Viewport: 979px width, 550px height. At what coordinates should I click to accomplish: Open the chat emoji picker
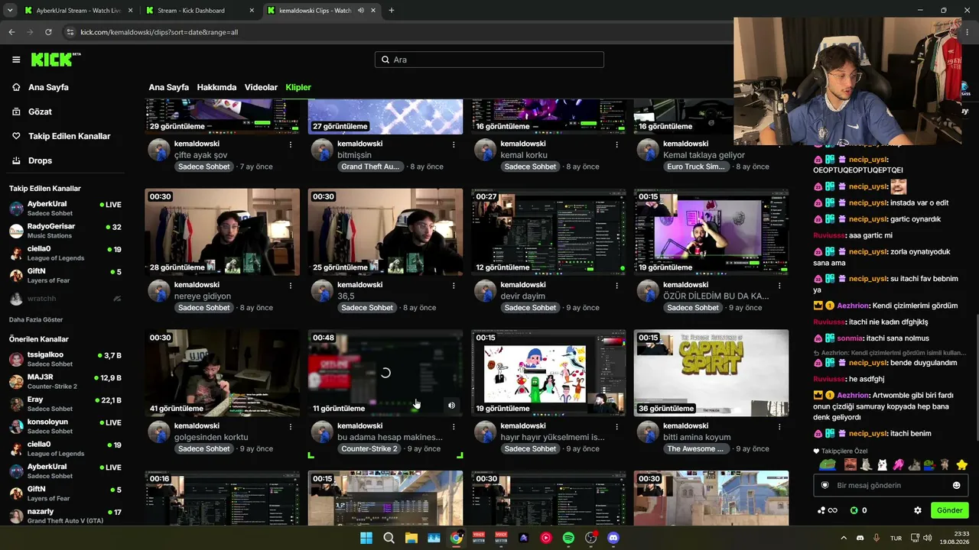point(956,485)
